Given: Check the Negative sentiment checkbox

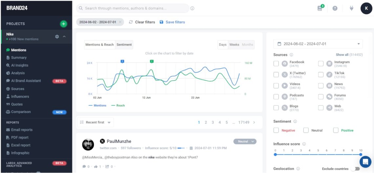Looking at the screenshot, I should coord(276,130).
